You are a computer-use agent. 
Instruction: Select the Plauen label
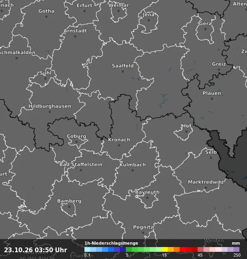(212, 93)
